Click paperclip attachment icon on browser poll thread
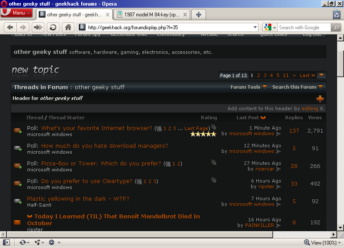 214,127
